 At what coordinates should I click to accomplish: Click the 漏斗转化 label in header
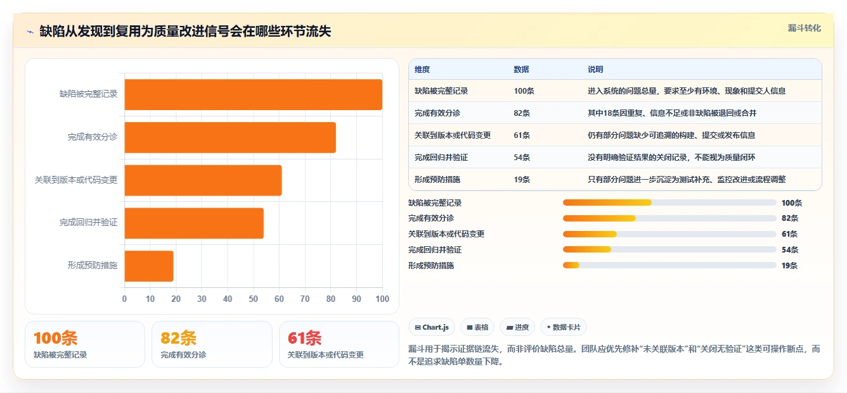coord(805,28)
